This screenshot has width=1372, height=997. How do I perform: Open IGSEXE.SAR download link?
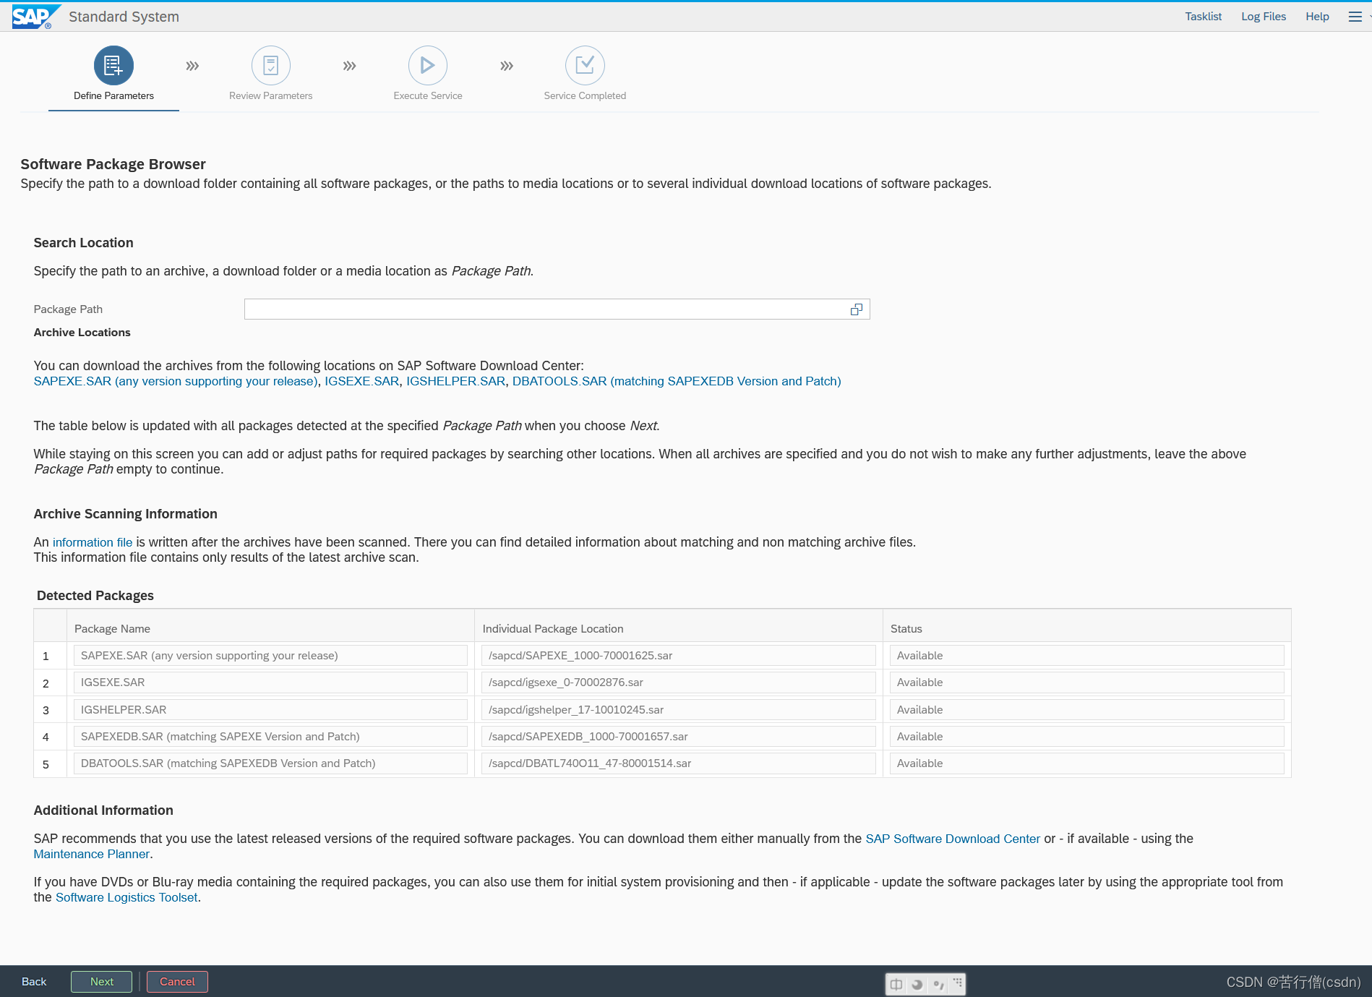point(362,381)
